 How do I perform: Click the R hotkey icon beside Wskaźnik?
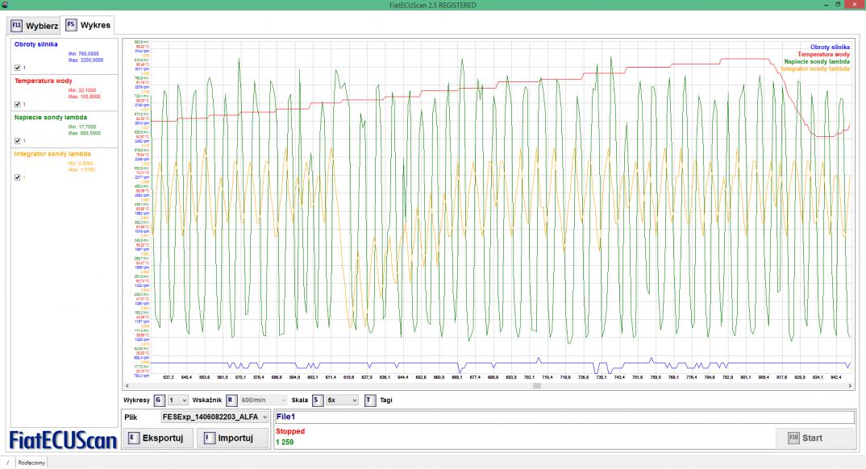[230, 399]
